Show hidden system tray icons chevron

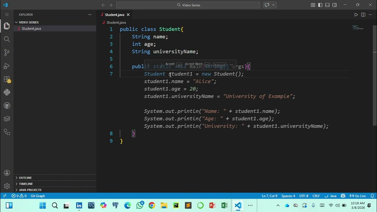tap(278, 206)
